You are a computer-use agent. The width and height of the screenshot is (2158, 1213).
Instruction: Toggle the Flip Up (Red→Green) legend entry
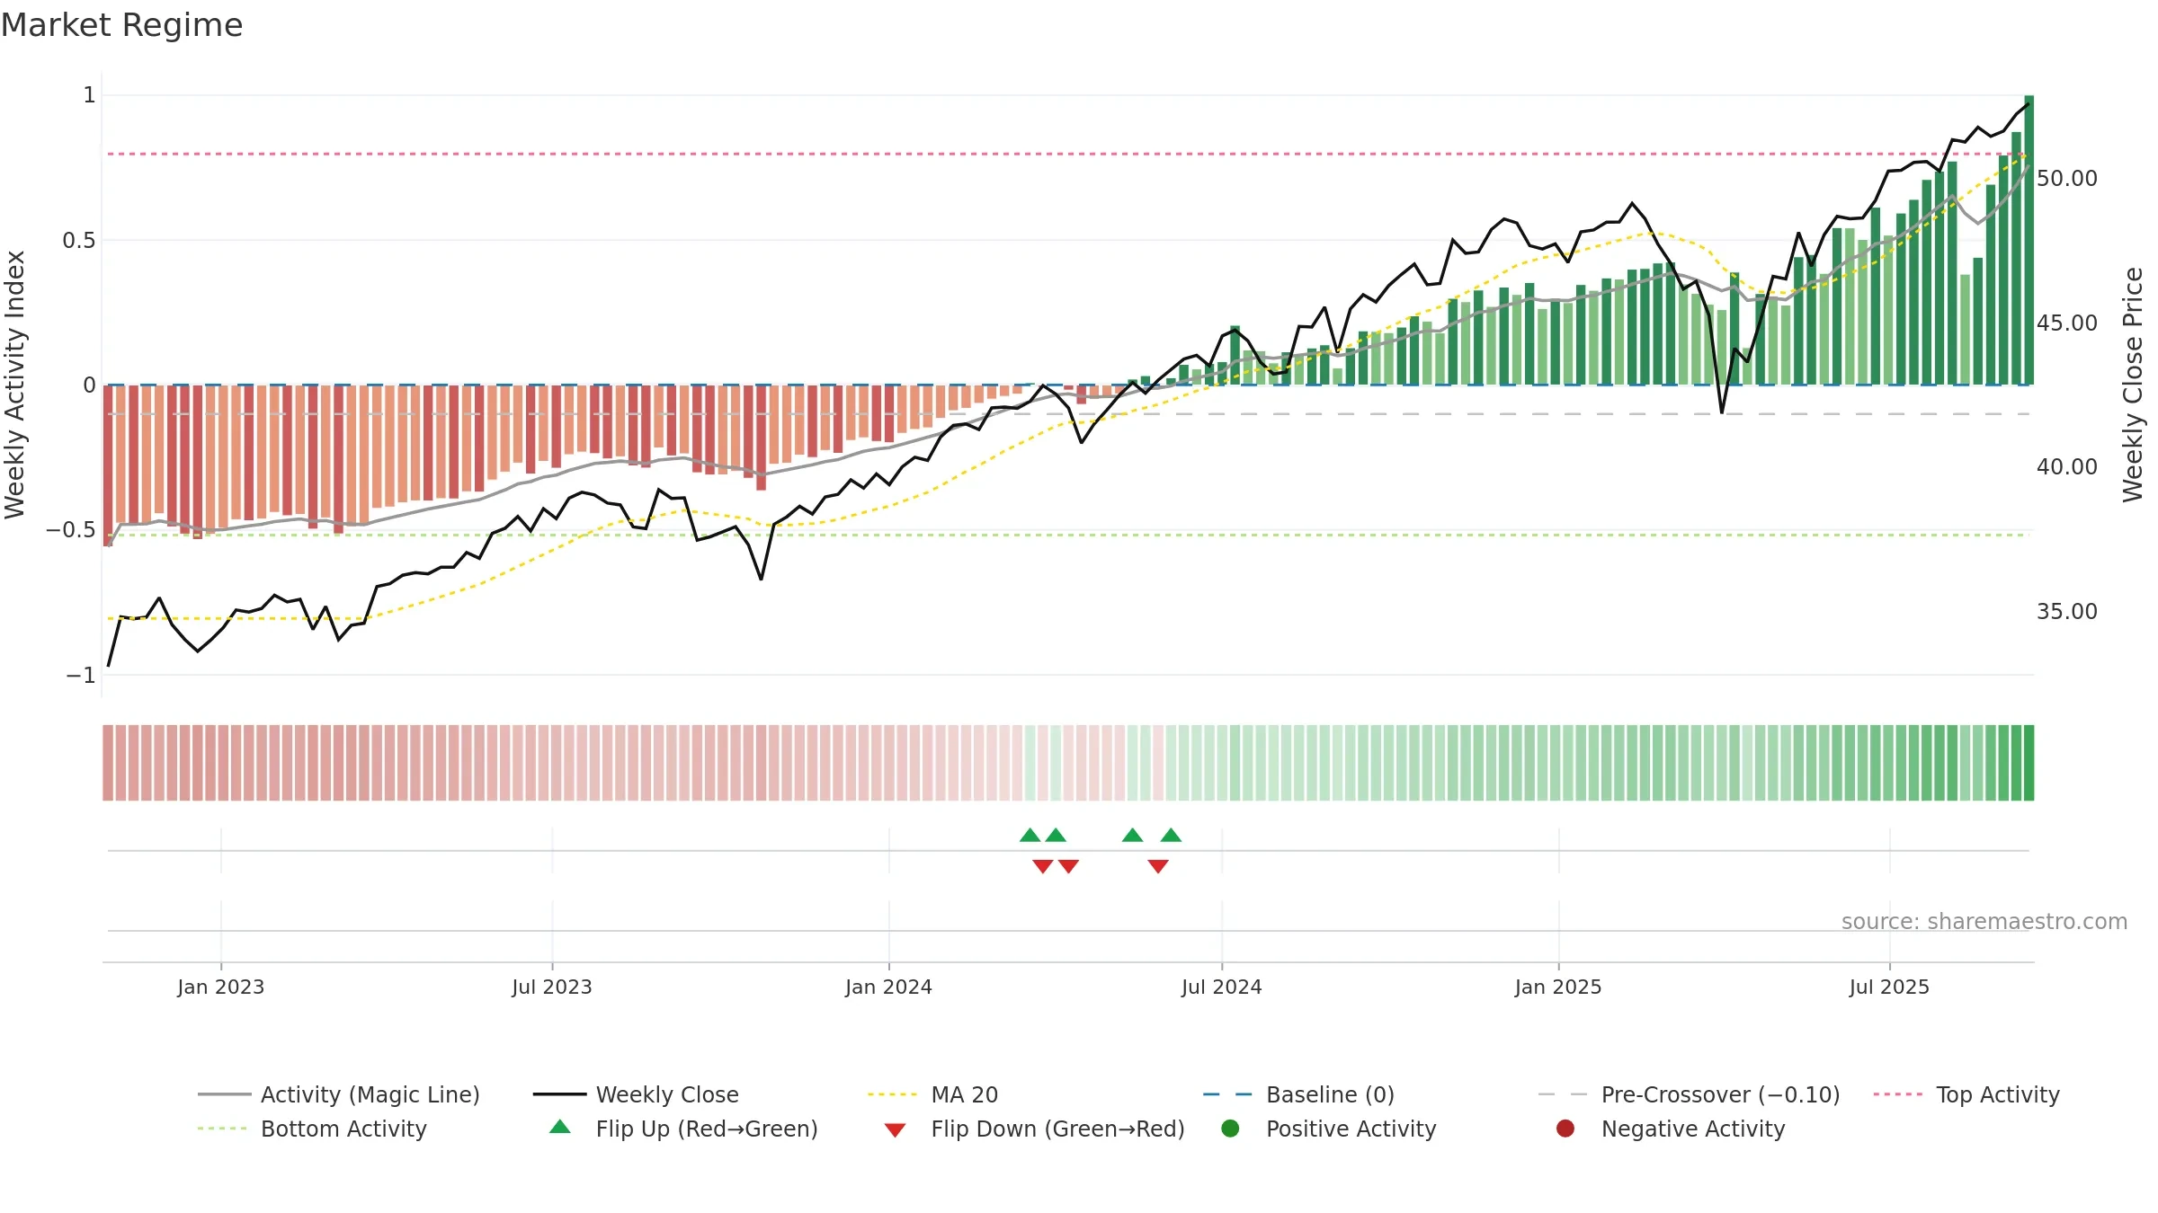(x=683, y=1129)
